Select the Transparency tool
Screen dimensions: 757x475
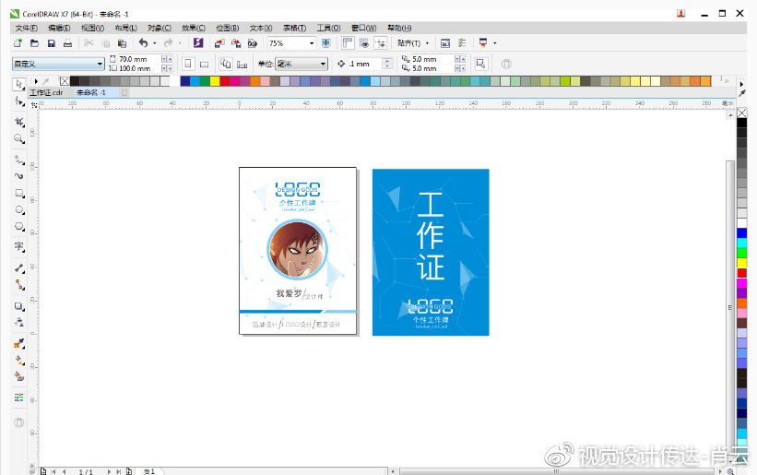(x=18, y=322)
